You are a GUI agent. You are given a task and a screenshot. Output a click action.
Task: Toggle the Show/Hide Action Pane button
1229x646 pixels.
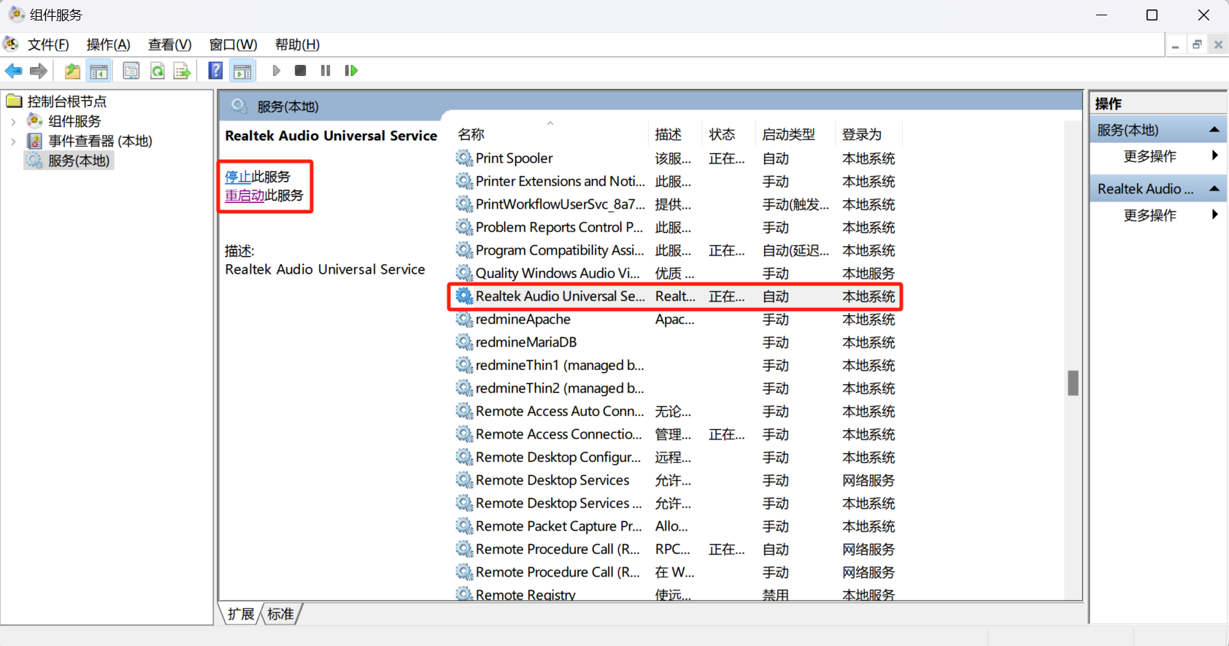click(x=242, y=71)
